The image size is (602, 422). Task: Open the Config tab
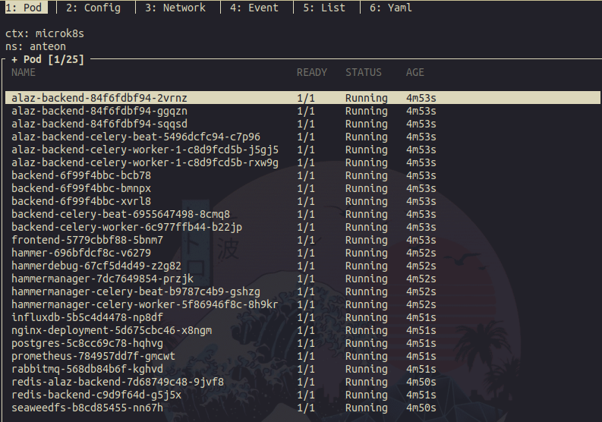click(93, 8)
